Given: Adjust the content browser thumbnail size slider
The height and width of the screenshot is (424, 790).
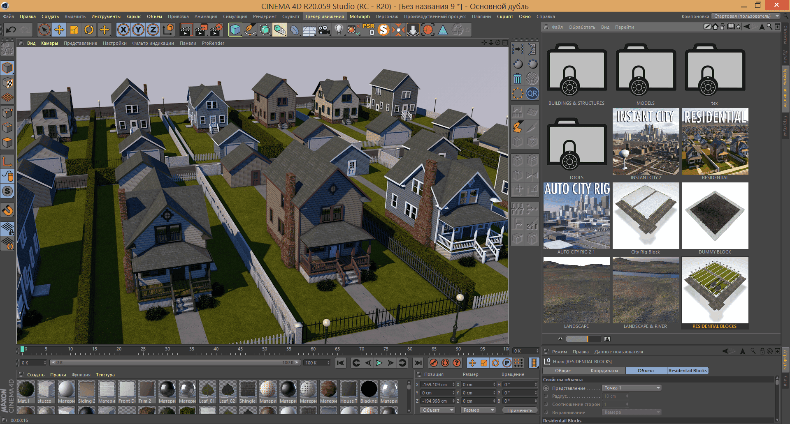Looking at the screenshot, I should click(583, 339).
